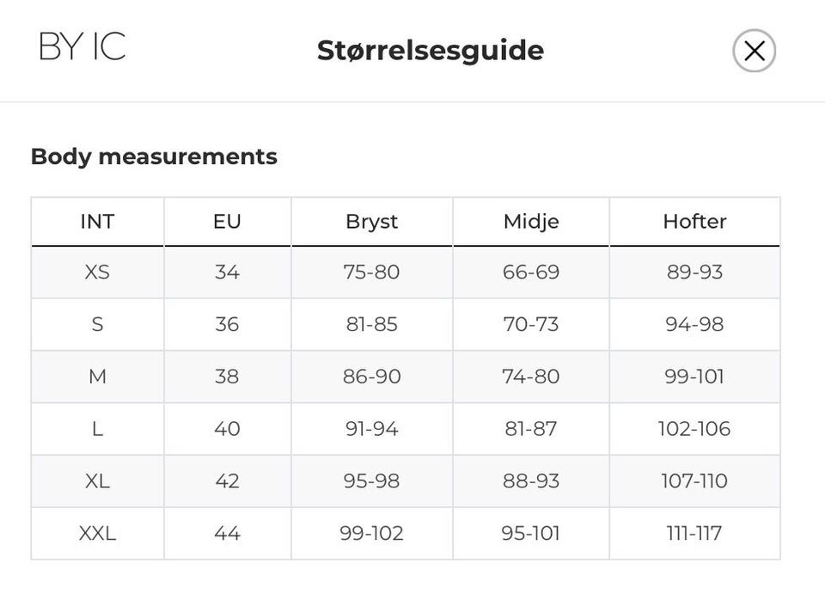This screenshot has height=594, width=825.
Task: Select the 111-117 Hofter measurement
Action: 694,533
